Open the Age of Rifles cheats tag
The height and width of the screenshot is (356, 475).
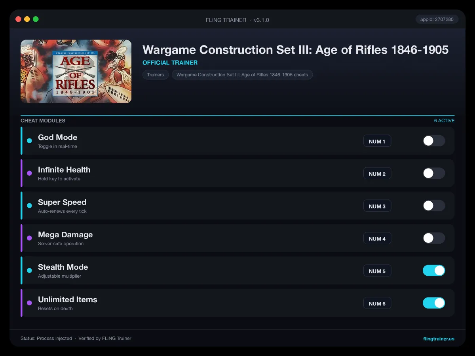(x=242, y=75)
